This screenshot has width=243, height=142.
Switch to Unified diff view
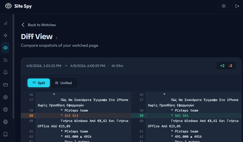point(64,83)
